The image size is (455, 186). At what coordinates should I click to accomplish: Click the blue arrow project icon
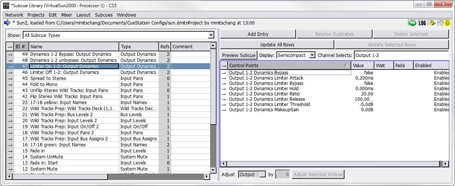tap(7, 23)
